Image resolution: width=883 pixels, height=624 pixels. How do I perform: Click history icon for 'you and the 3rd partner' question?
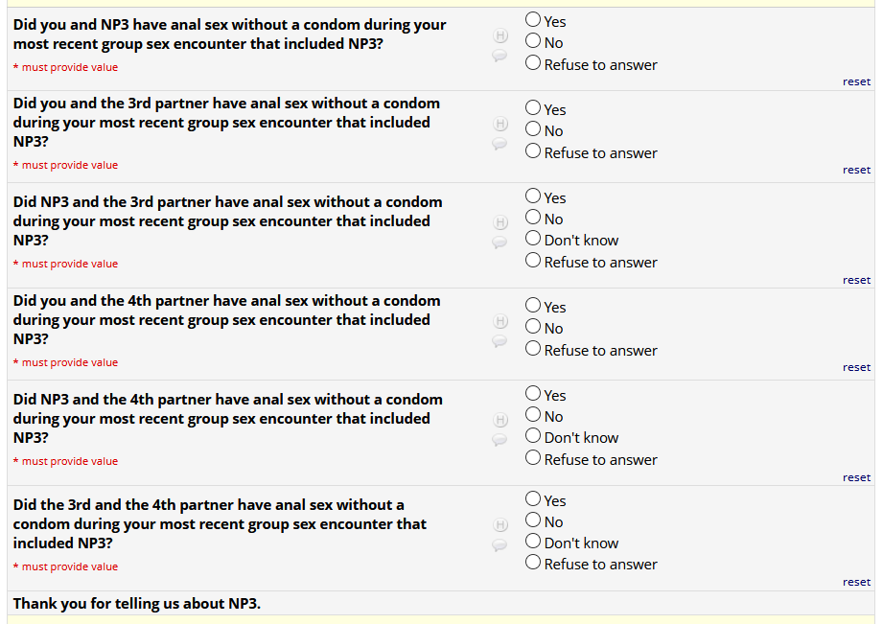(500, 124)
